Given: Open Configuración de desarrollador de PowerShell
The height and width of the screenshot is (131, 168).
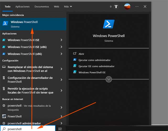Looking at the screenshot, I should pyautogui.click(x=33, y=80).
